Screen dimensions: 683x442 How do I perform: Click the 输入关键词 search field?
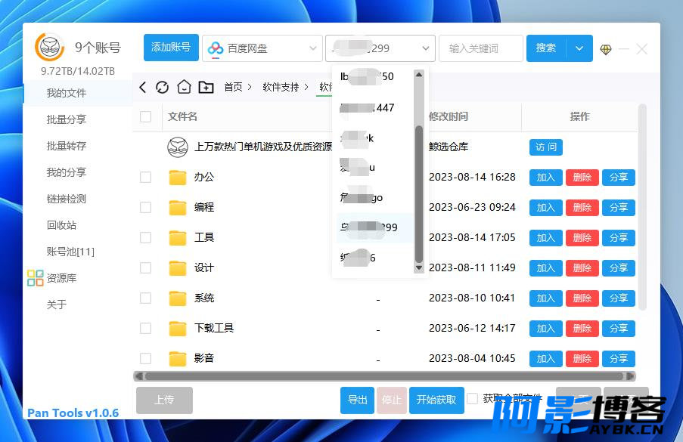[481, 48]
